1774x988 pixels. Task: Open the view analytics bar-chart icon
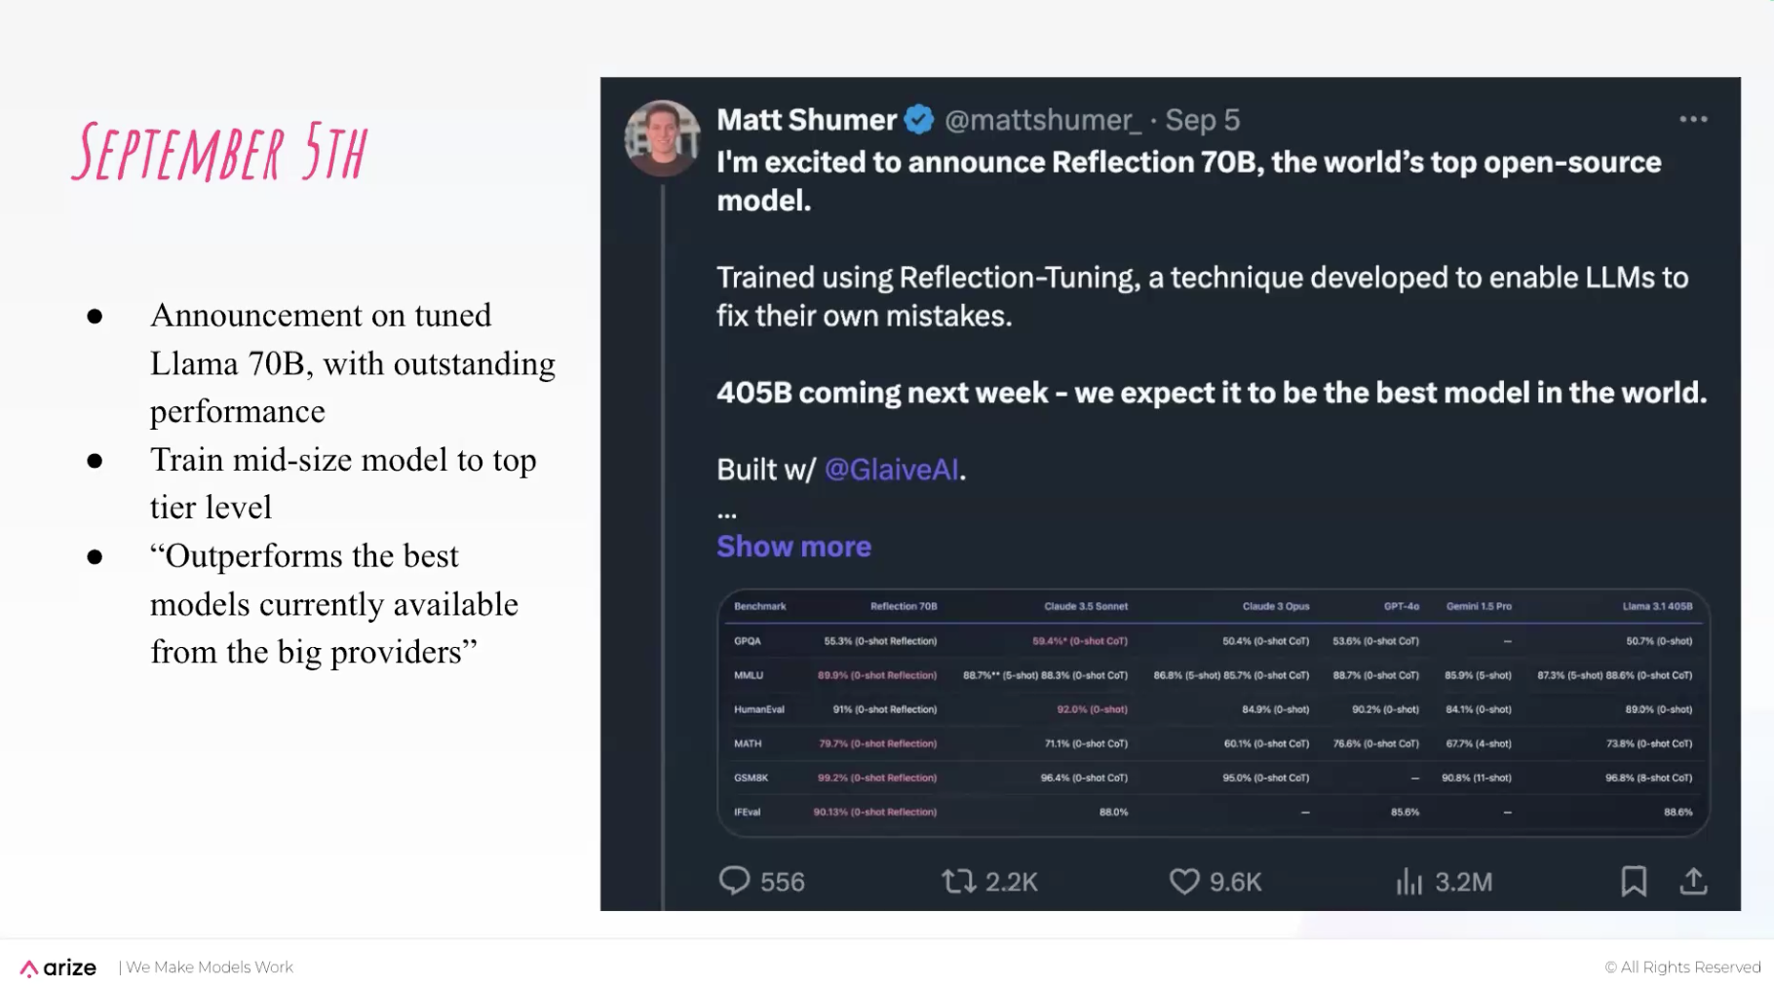pos(1408,882)
